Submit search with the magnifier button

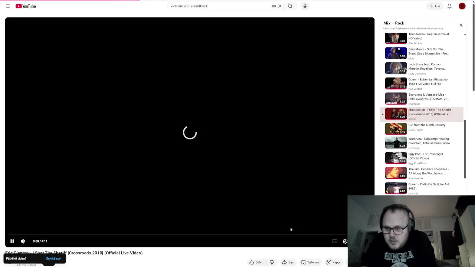point(290,6)
